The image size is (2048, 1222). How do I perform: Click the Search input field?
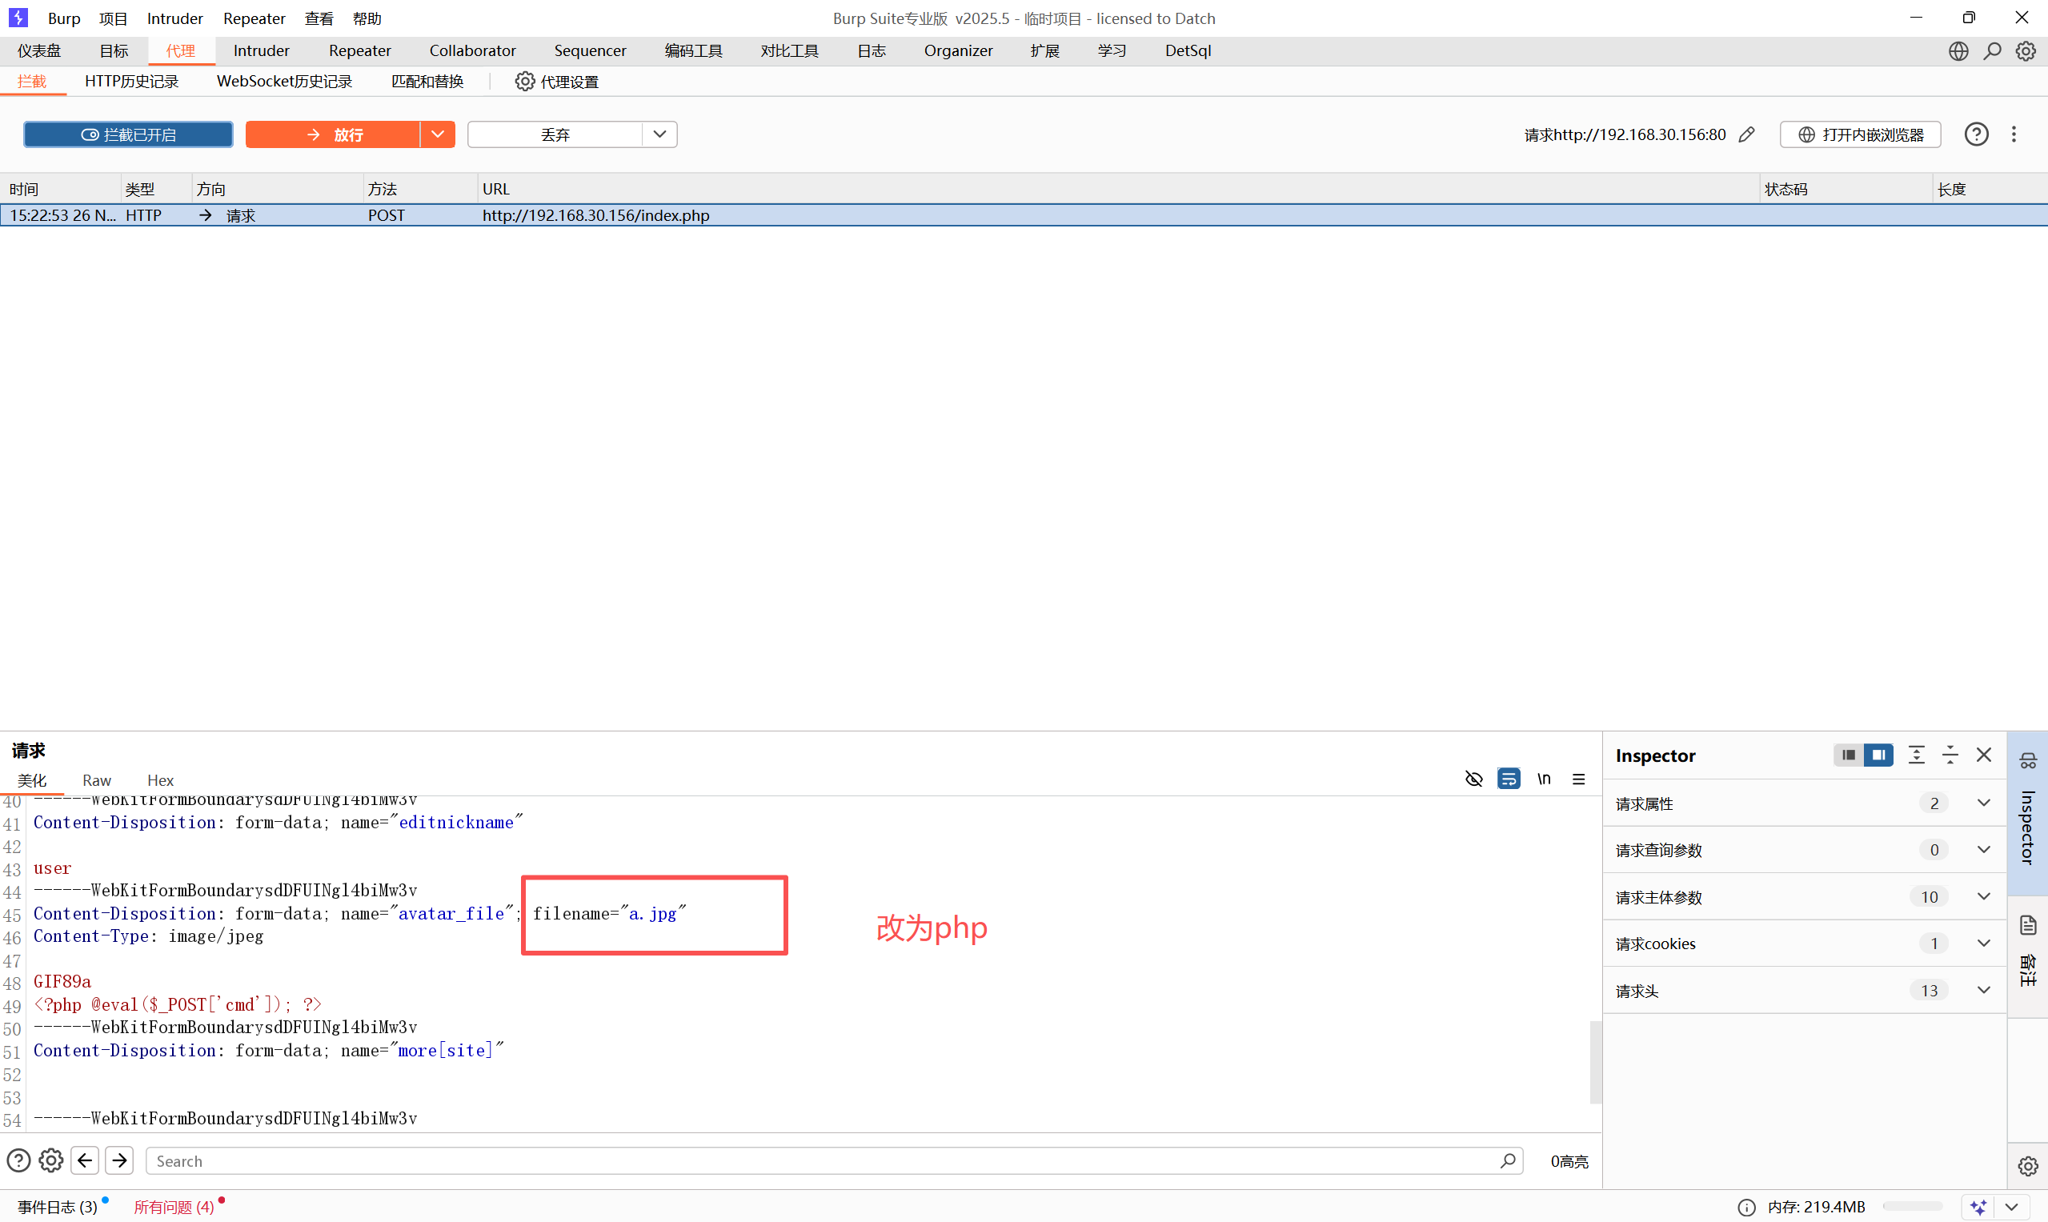pos(824,1161)
